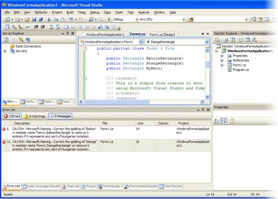Select the Output tab at bottom
Screen dimensions: 278x199
pos(88,186)
